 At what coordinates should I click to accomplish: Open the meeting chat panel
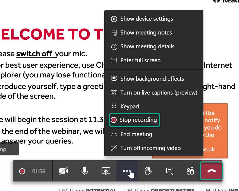(169, 171)
